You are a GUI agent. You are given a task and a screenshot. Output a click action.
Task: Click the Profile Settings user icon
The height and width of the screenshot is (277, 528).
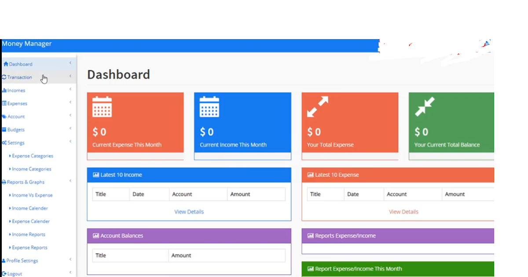tap(4, 260)
